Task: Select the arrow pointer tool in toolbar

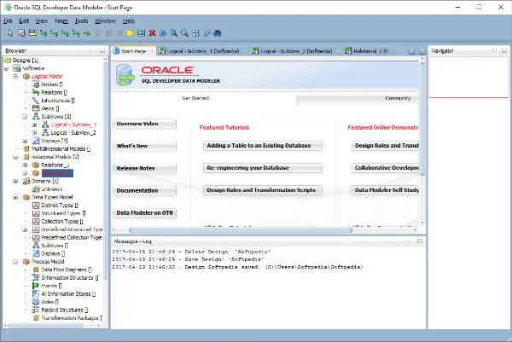Action: click(10, 33)
